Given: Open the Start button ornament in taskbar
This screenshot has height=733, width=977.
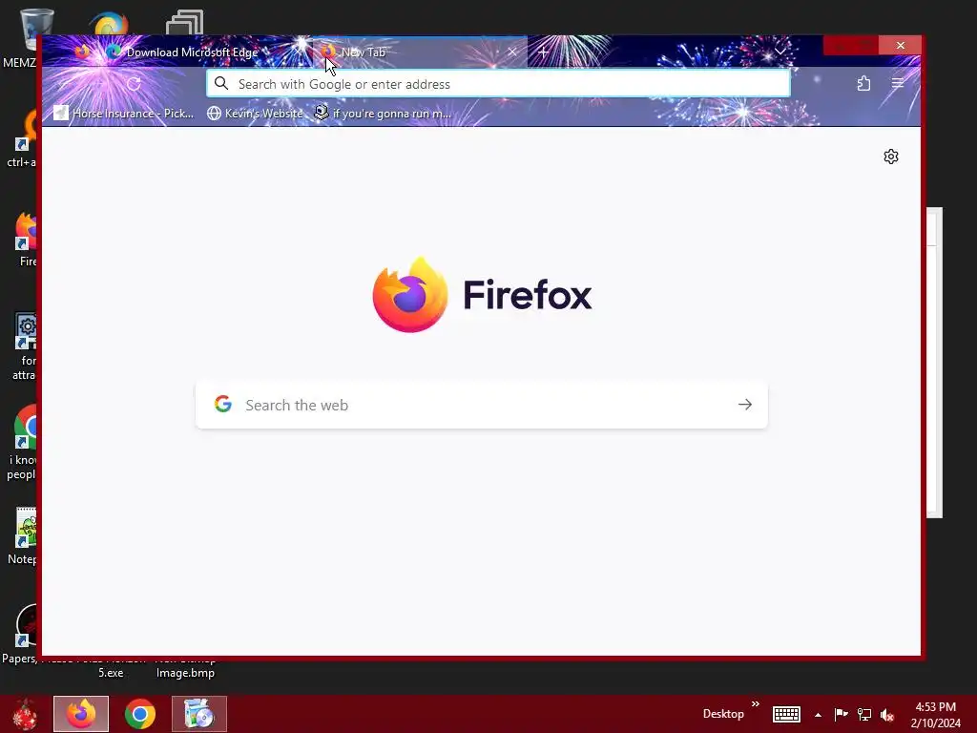Looking at the screenshot, I should coord(25,714).
